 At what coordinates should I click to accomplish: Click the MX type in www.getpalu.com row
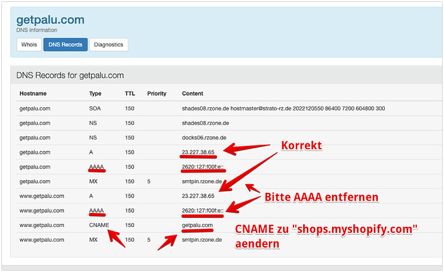click(93, 240)
